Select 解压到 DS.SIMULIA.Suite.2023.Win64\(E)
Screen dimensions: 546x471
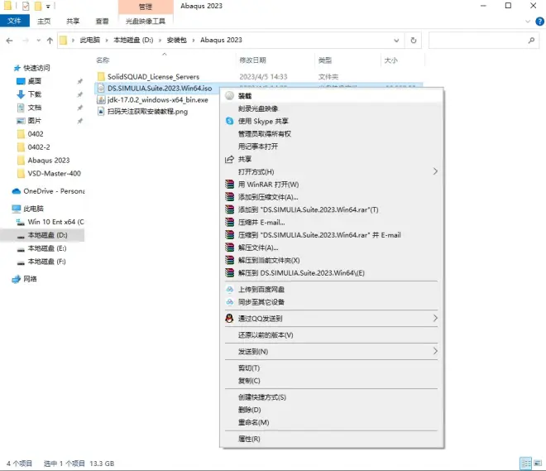point(301,273)
